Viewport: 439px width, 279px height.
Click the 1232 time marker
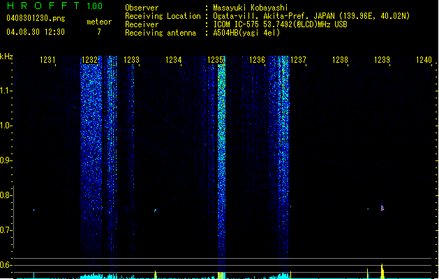89,60
